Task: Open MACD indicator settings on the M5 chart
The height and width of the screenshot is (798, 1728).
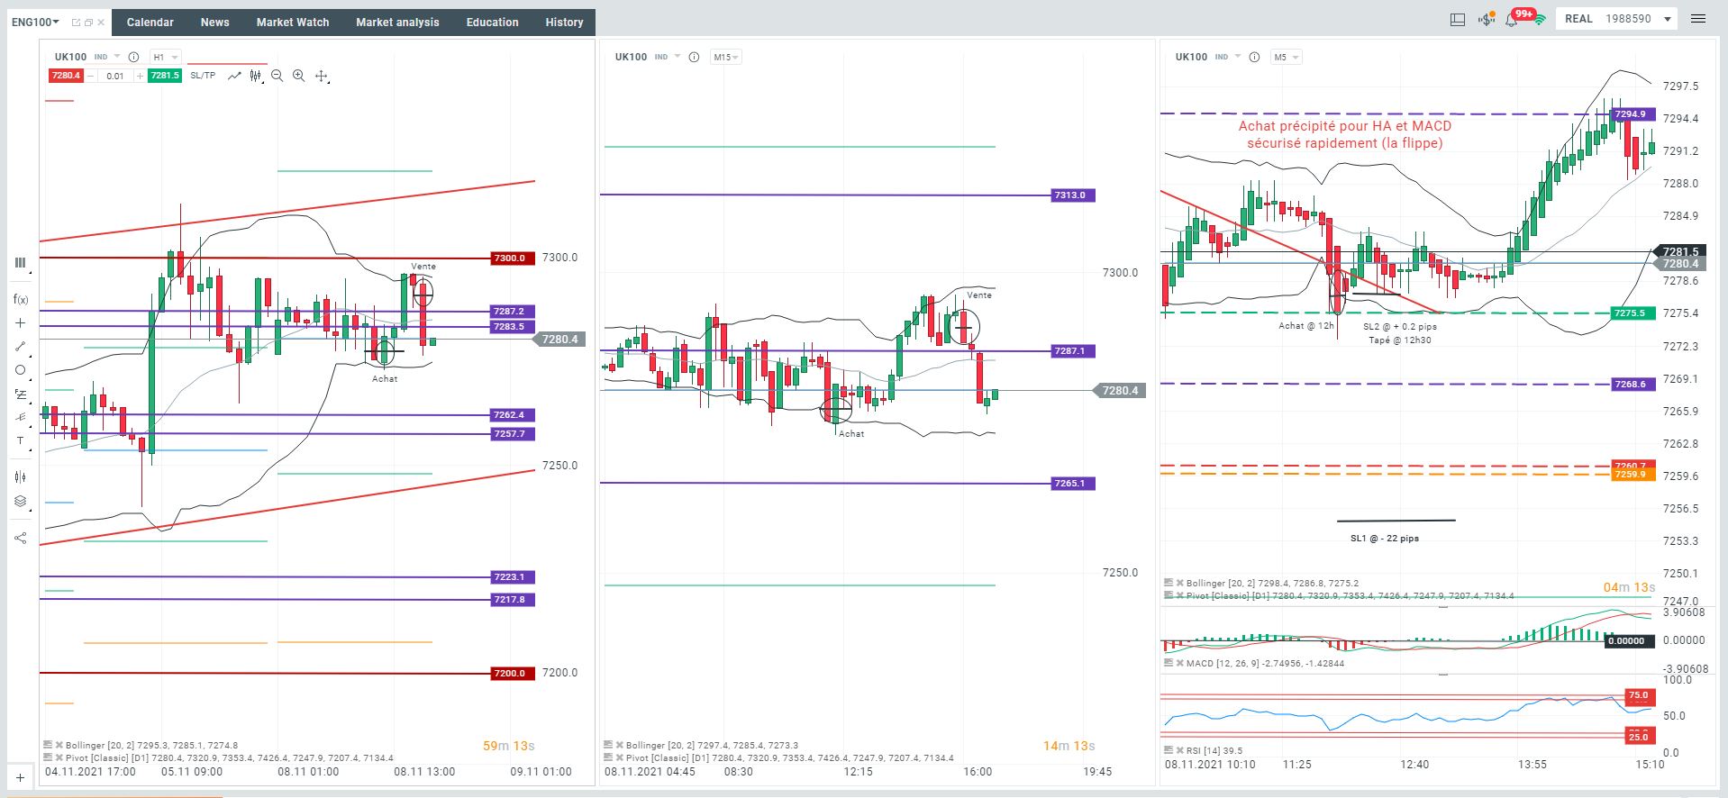Action: pyautogui.click(x=1169, y=663)
